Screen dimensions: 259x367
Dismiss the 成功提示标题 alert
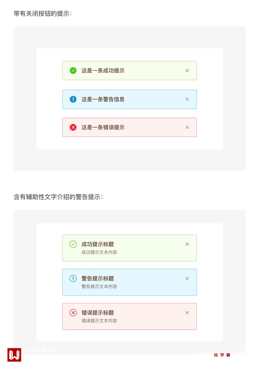coord(187,244)
